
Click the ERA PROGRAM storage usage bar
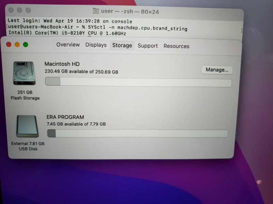coord(138,133)
